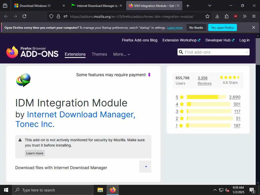
Task: Filter reviews by the 5-star bar
Action: pos(206,97)
